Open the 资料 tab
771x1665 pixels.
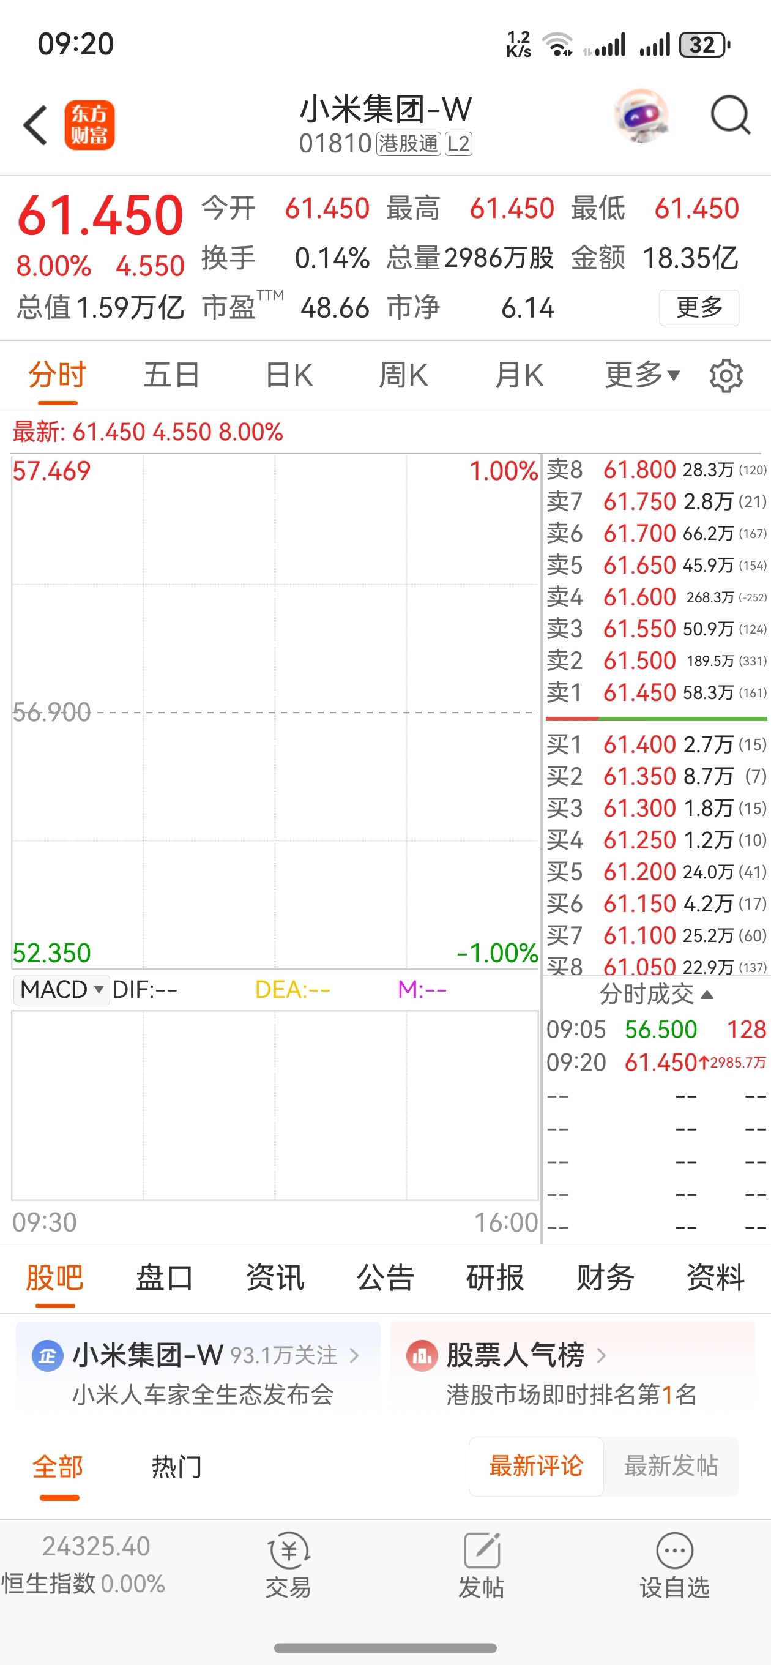(715, 1278)
